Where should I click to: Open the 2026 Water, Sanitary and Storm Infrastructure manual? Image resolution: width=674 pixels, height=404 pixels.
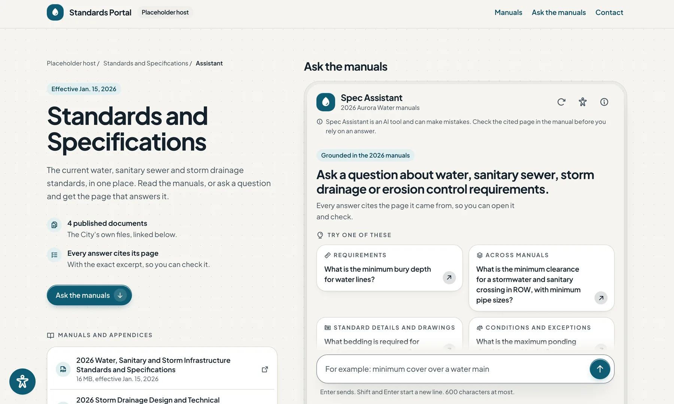(162, 369)
